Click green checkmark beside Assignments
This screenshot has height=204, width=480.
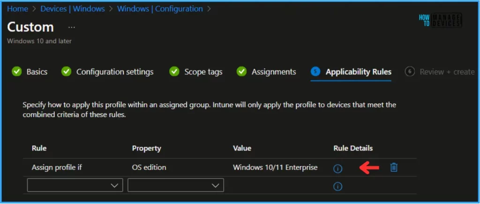[241, 72]
